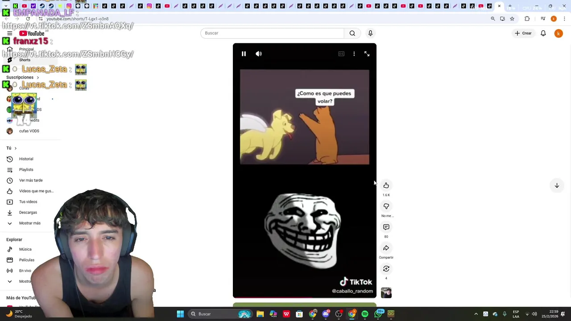This screenshot has width=571, height=321.
Task: Open the Chrome three-dot menu
Action: (564, 19)
